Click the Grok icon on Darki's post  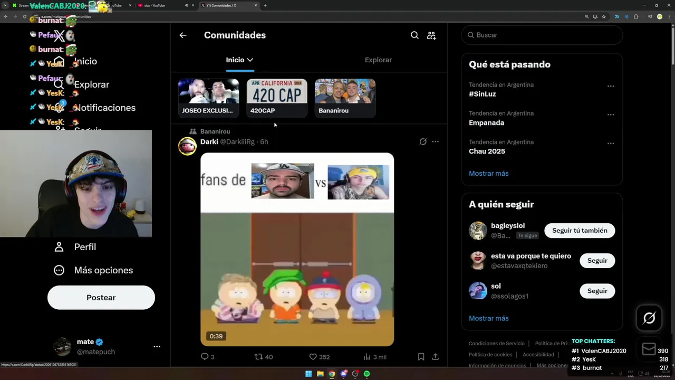pos(422,141)
